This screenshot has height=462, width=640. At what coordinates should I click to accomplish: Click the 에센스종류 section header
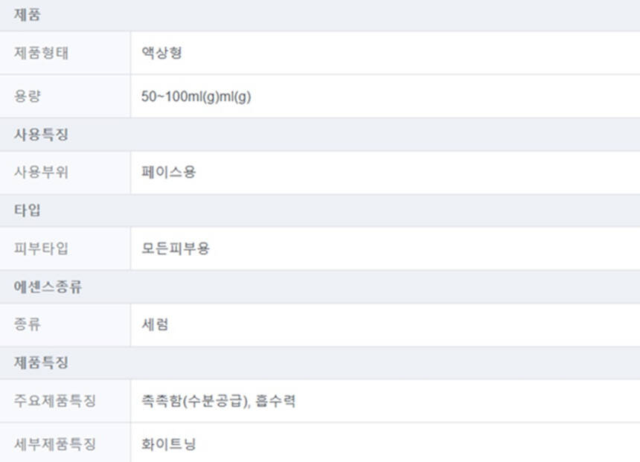tap(48, 287)
